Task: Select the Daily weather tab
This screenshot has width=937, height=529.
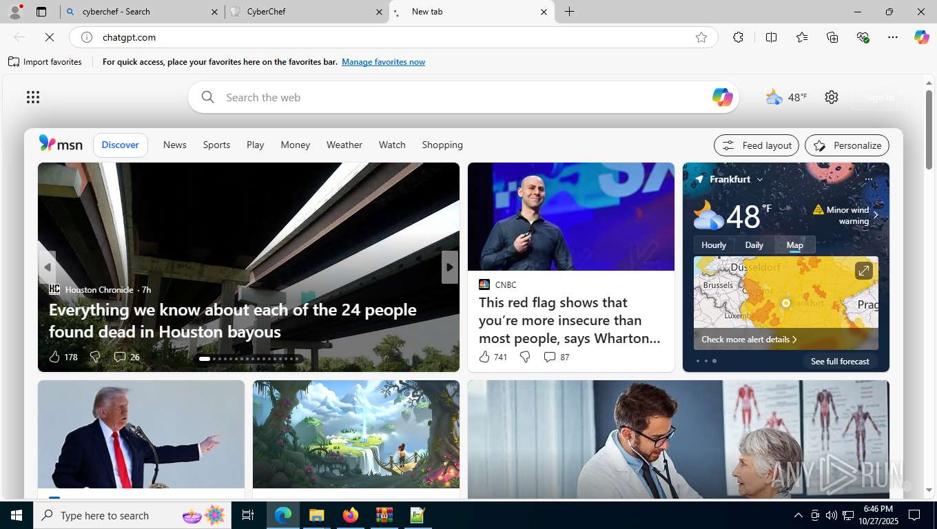Action: pos(754,245)
